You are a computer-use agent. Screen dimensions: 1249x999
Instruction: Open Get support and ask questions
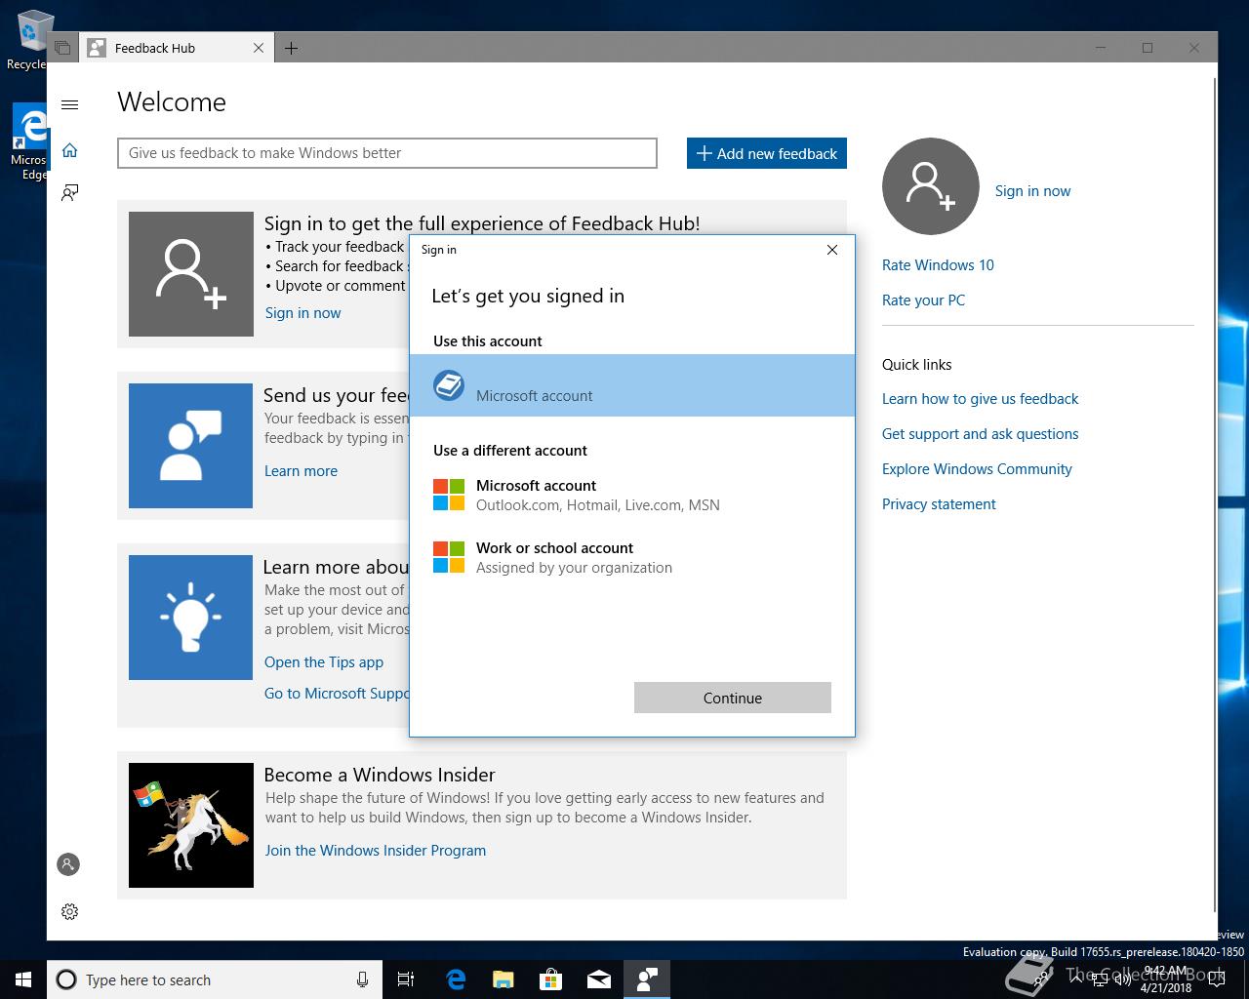point(980,434)
